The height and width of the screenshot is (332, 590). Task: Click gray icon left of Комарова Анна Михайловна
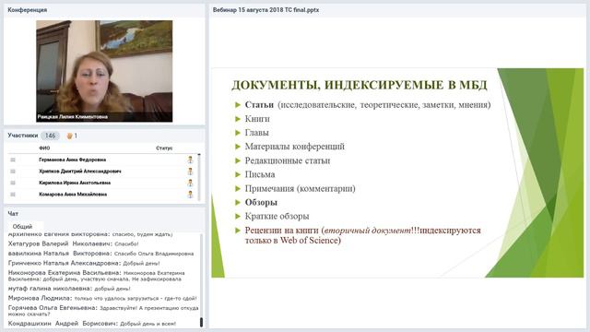tap(13, 195)
